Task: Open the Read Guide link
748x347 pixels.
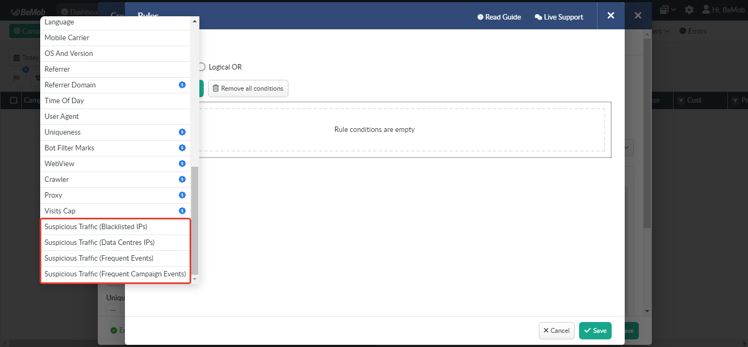Action: coord(499,17)
